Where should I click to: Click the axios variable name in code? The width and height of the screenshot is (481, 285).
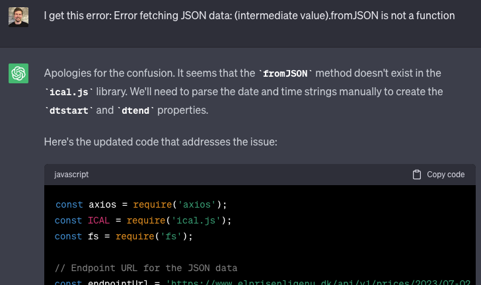102,204
